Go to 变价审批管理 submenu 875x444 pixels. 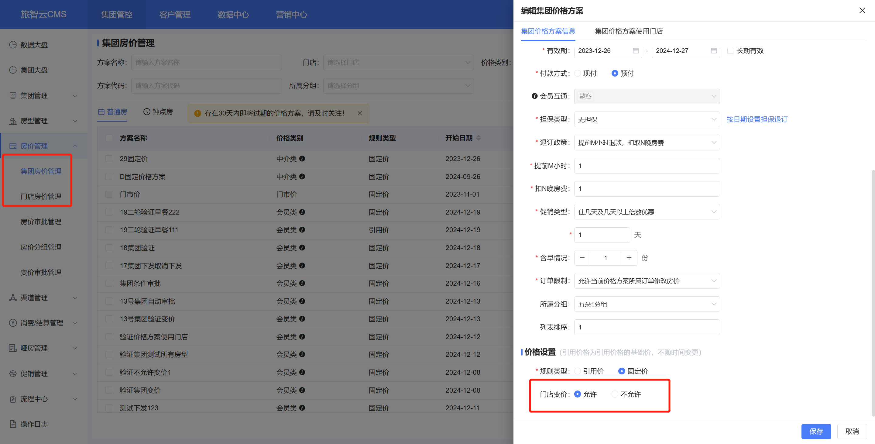pyautogui.click(x=41, y=272)
